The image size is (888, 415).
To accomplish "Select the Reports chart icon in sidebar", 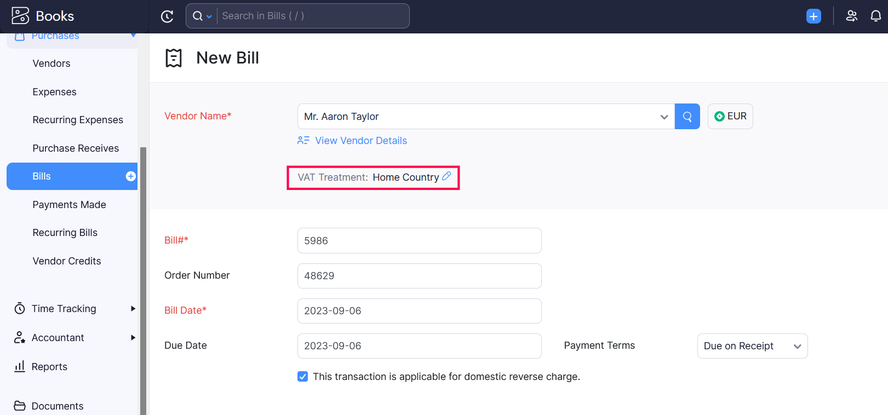I will (19, 366).
